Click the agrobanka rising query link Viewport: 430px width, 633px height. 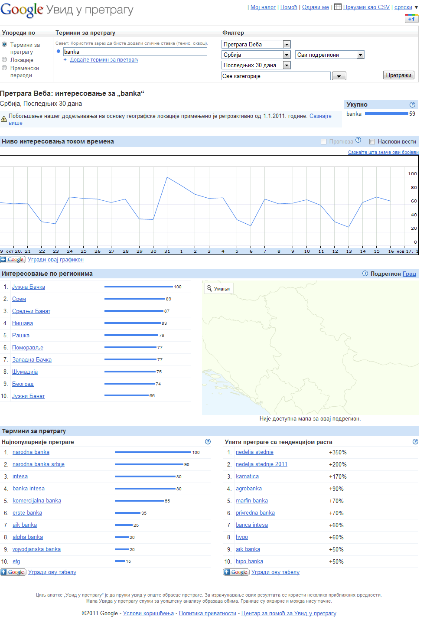coord(249,488)
